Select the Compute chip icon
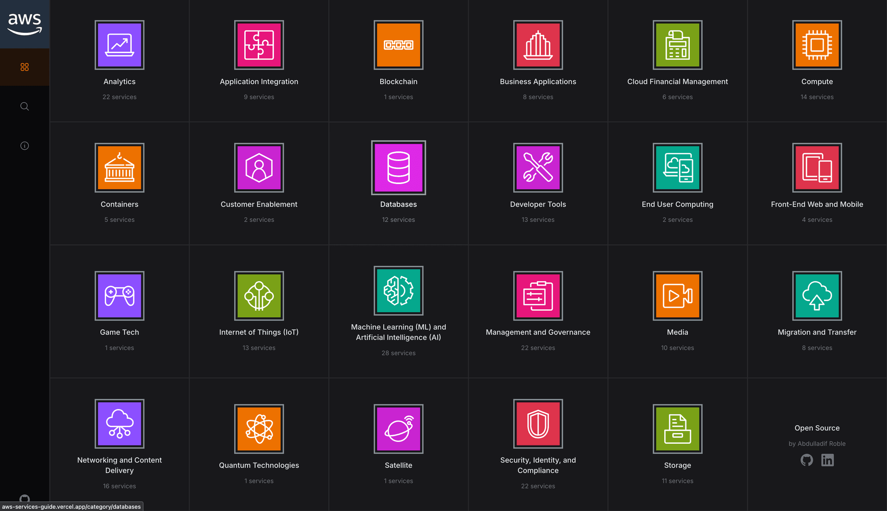 point(817,45)
